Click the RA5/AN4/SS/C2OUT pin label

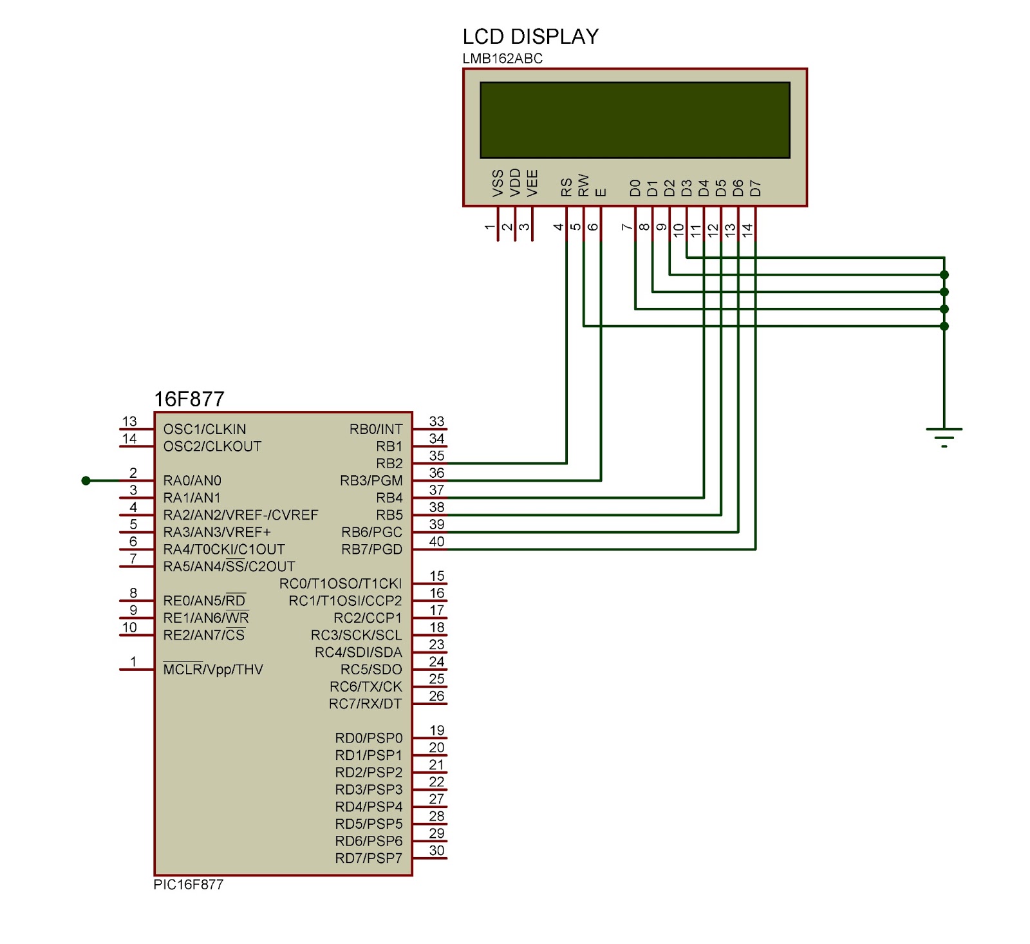click(229, 567)
